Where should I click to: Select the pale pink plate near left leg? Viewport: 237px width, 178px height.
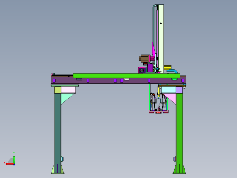(68, 90)
